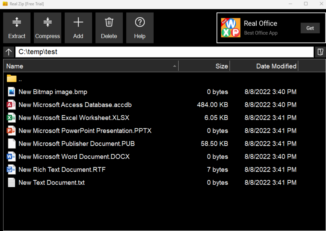The width and height of the screenshot is (326, 231).
Task: Go up one folder with the arrow icon
Action: 9,52
